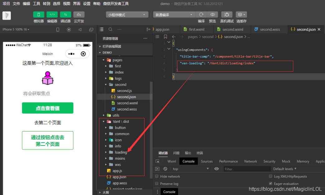This screenshot has width=325, height=195.
Task: Open the 普通编译 compile mode dropdown
Action: click(x=174, y=15)
